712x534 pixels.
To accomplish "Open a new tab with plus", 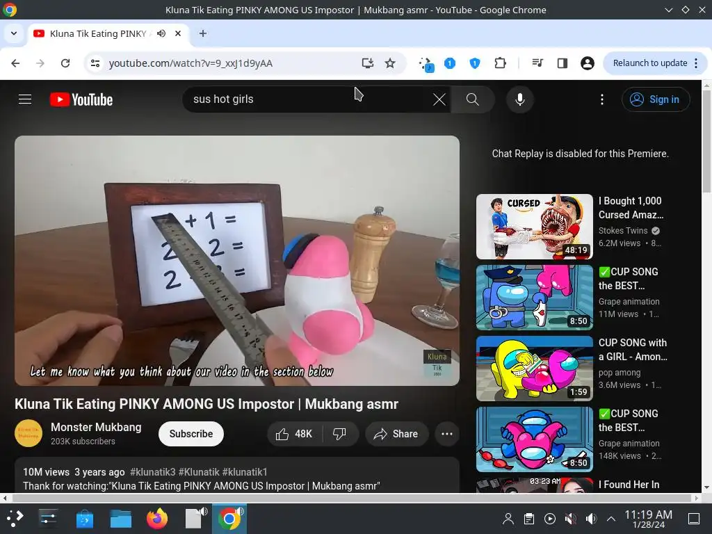I will tap(203, 33).
